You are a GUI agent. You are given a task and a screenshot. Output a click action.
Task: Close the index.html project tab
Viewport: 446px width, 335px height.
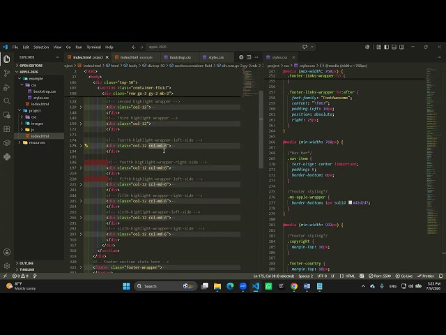(x=107, y=57)
